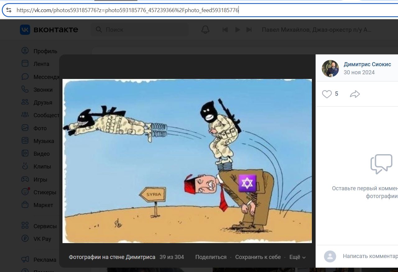The height and width of the screenshot is (272, 398).
Task: Click the browser address bar URL
Action: point(127,10)
